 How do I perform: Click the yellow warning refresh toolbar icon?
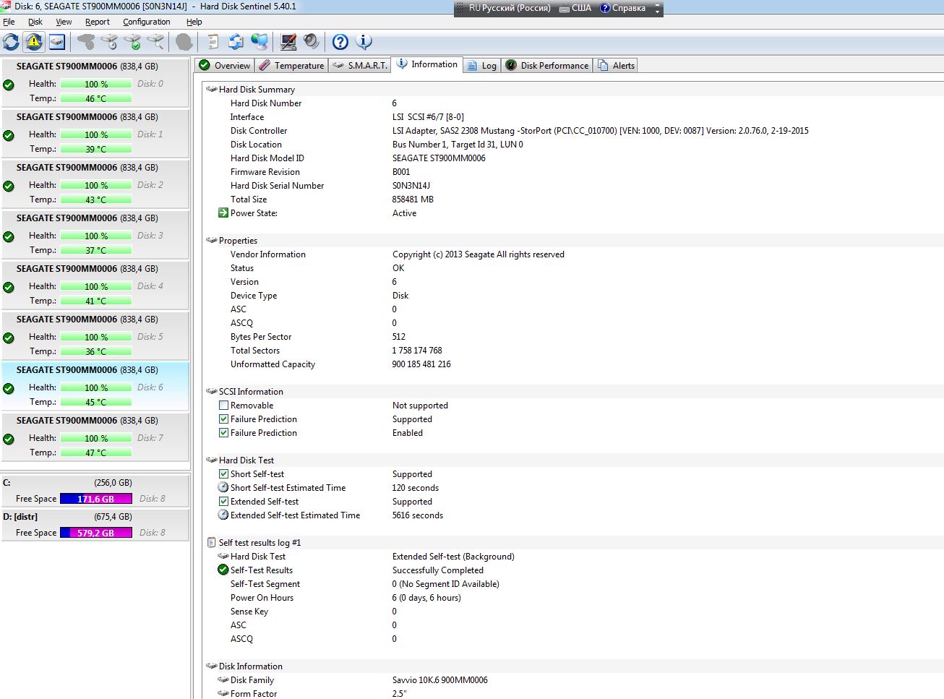[x=34, y=42]
